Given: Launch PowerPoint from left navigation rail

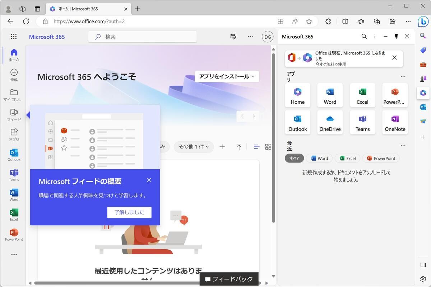Looking at the screenshot, I should (14, 235).
